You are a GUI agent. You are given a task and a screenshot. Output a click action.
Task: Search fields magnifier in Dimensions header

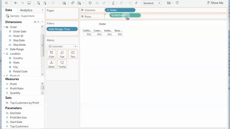(x=38, y=22)
